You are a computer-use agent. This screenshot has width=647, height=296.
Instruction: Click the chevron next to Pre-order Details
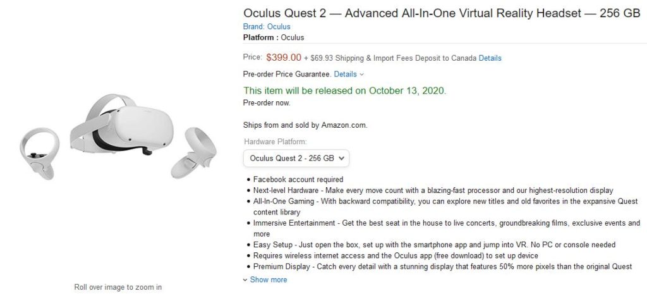pyautogui.click(x=361, y=75)
